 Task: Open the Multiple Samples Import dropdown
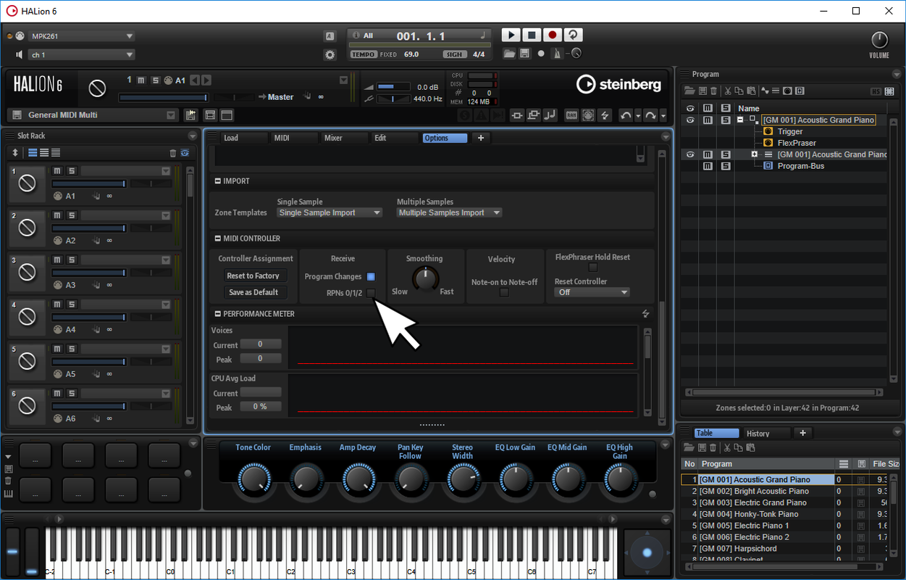point(450,212)
